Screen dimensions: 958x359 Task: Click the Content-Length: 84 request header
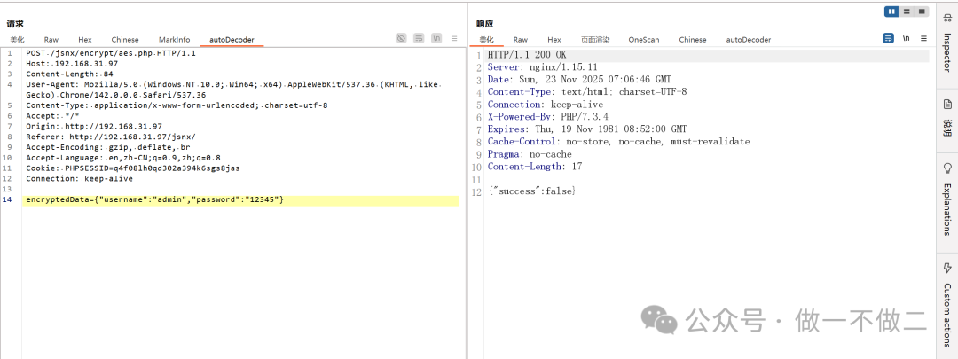pos(70,74)
